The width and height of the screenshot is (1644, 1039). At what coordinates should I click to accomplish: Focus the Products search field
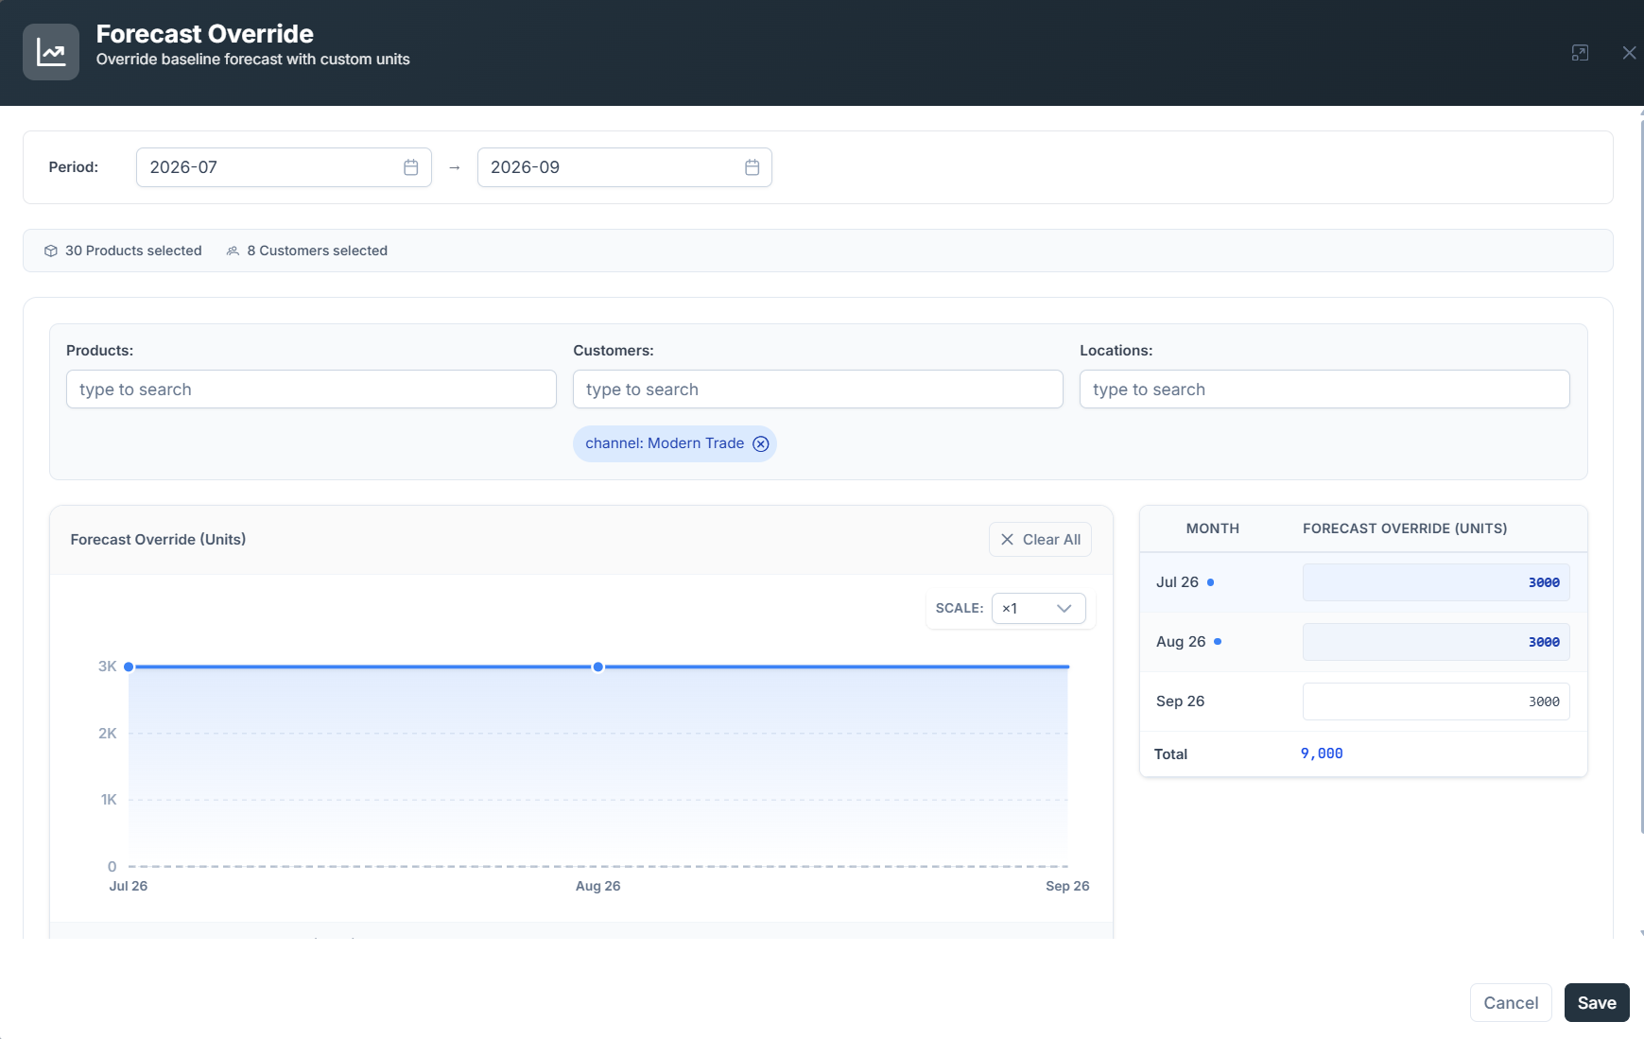(311, 390)
